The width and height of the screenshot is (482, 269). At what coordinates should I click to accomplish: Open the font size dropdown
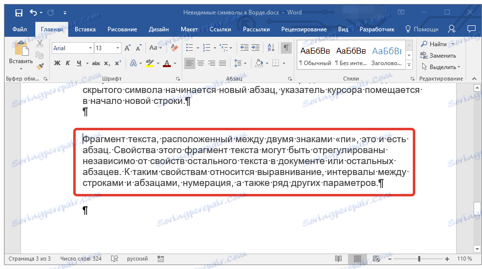(118, 48)
